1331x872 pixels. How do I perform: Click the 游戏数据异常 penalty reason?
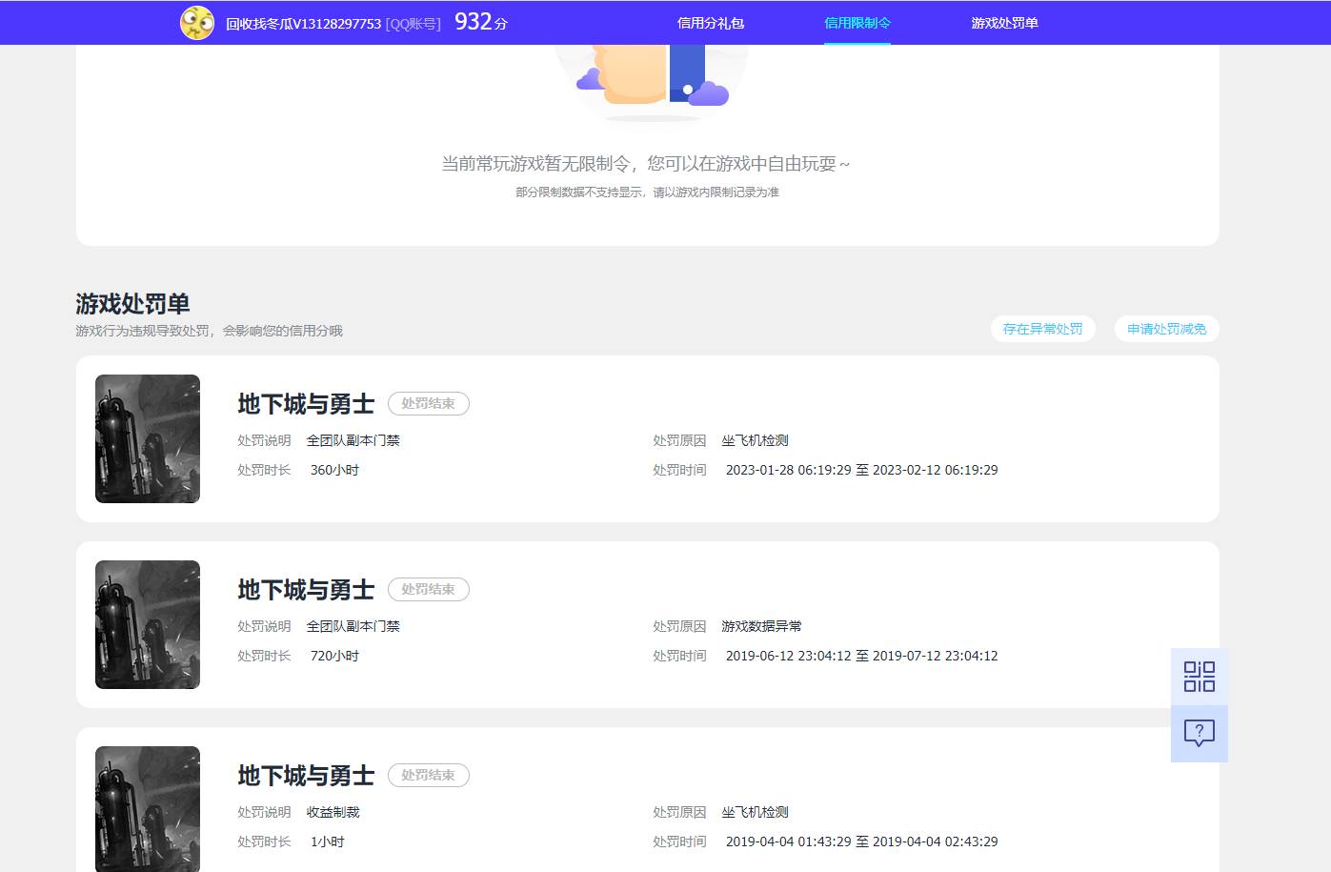[x=761, y=626]
